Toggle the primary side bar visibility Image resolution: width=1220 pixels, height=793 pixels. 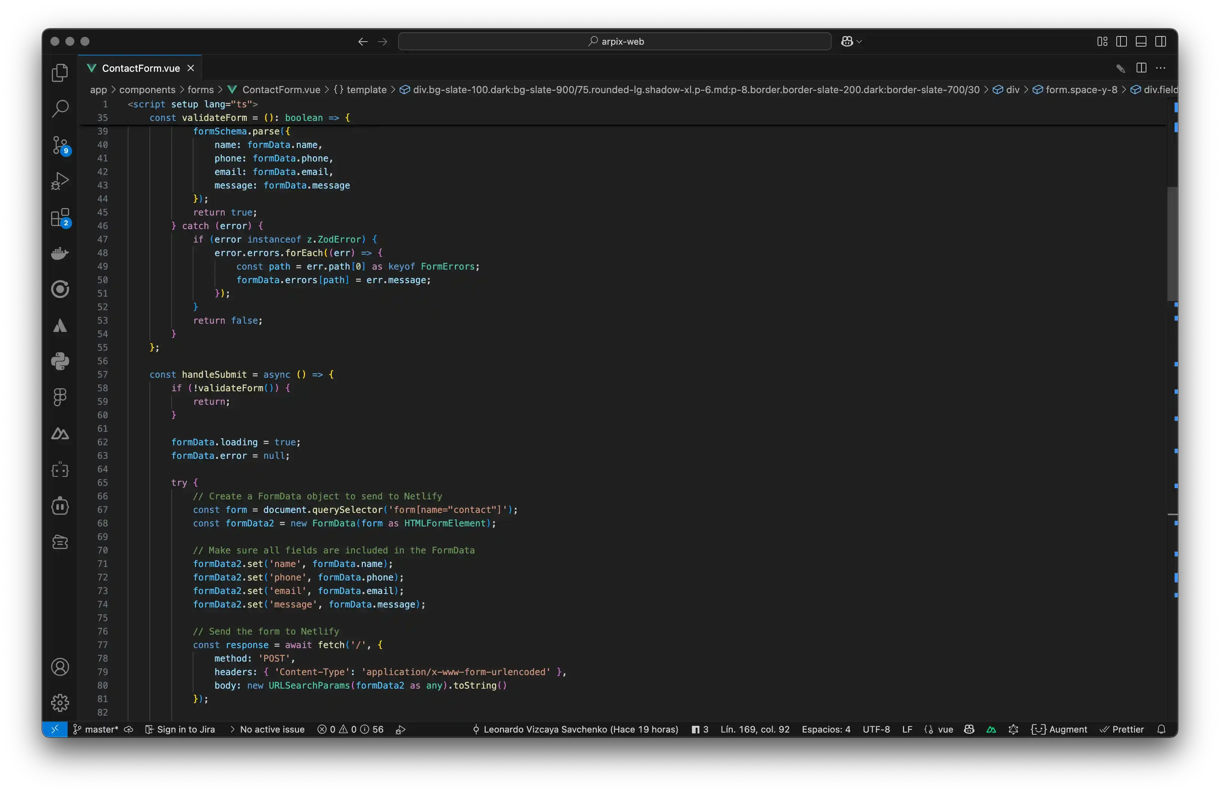[x=1122, y=42]
